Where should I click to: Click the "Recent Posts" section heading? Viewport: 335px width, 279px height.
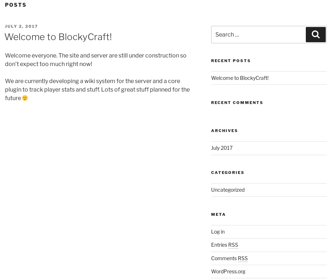231,61
